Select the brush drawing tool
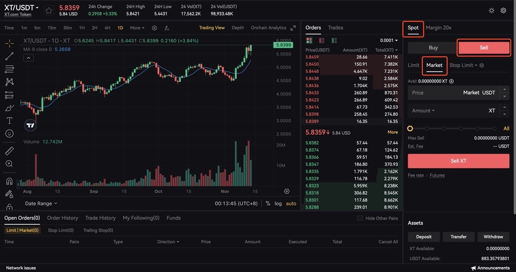Viewport: 516px width, 272px height. (9, 108)
